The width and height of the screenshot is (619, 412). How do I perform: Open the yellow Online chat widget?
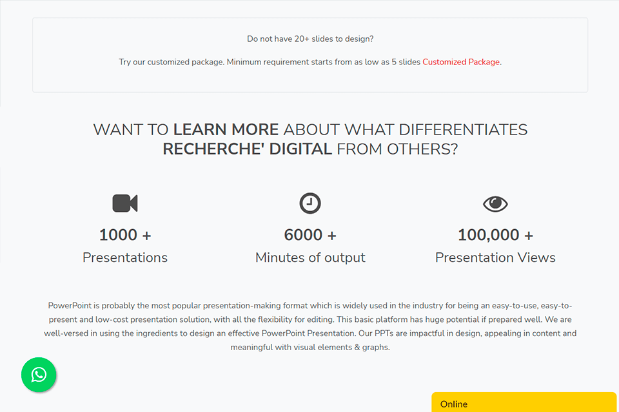524,403
